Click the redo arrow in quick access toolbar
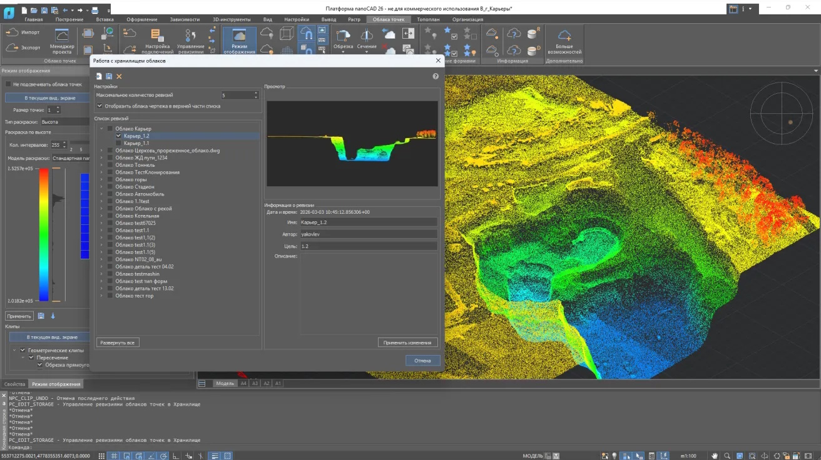Image resolution: width=821 pixels, height=460 pixels. [80, 10]
